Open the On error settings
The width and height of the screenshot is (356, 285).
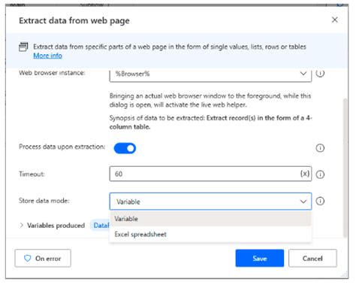43,258
